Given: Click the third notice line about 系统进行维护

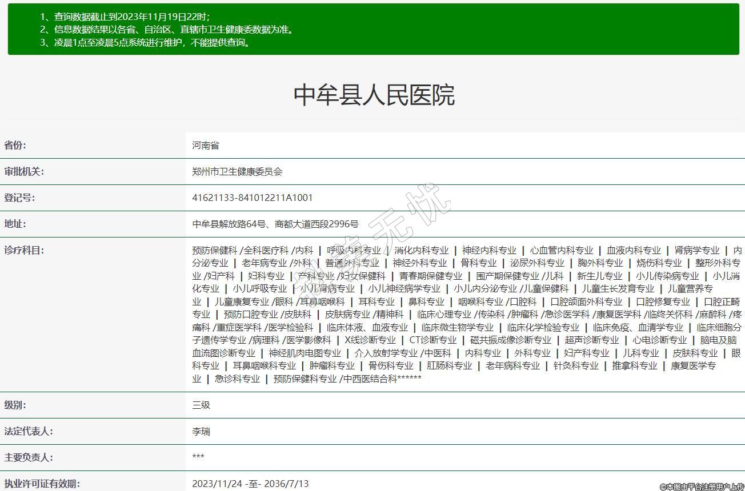Looking at the screenshot, I should (x=146, y=43).
